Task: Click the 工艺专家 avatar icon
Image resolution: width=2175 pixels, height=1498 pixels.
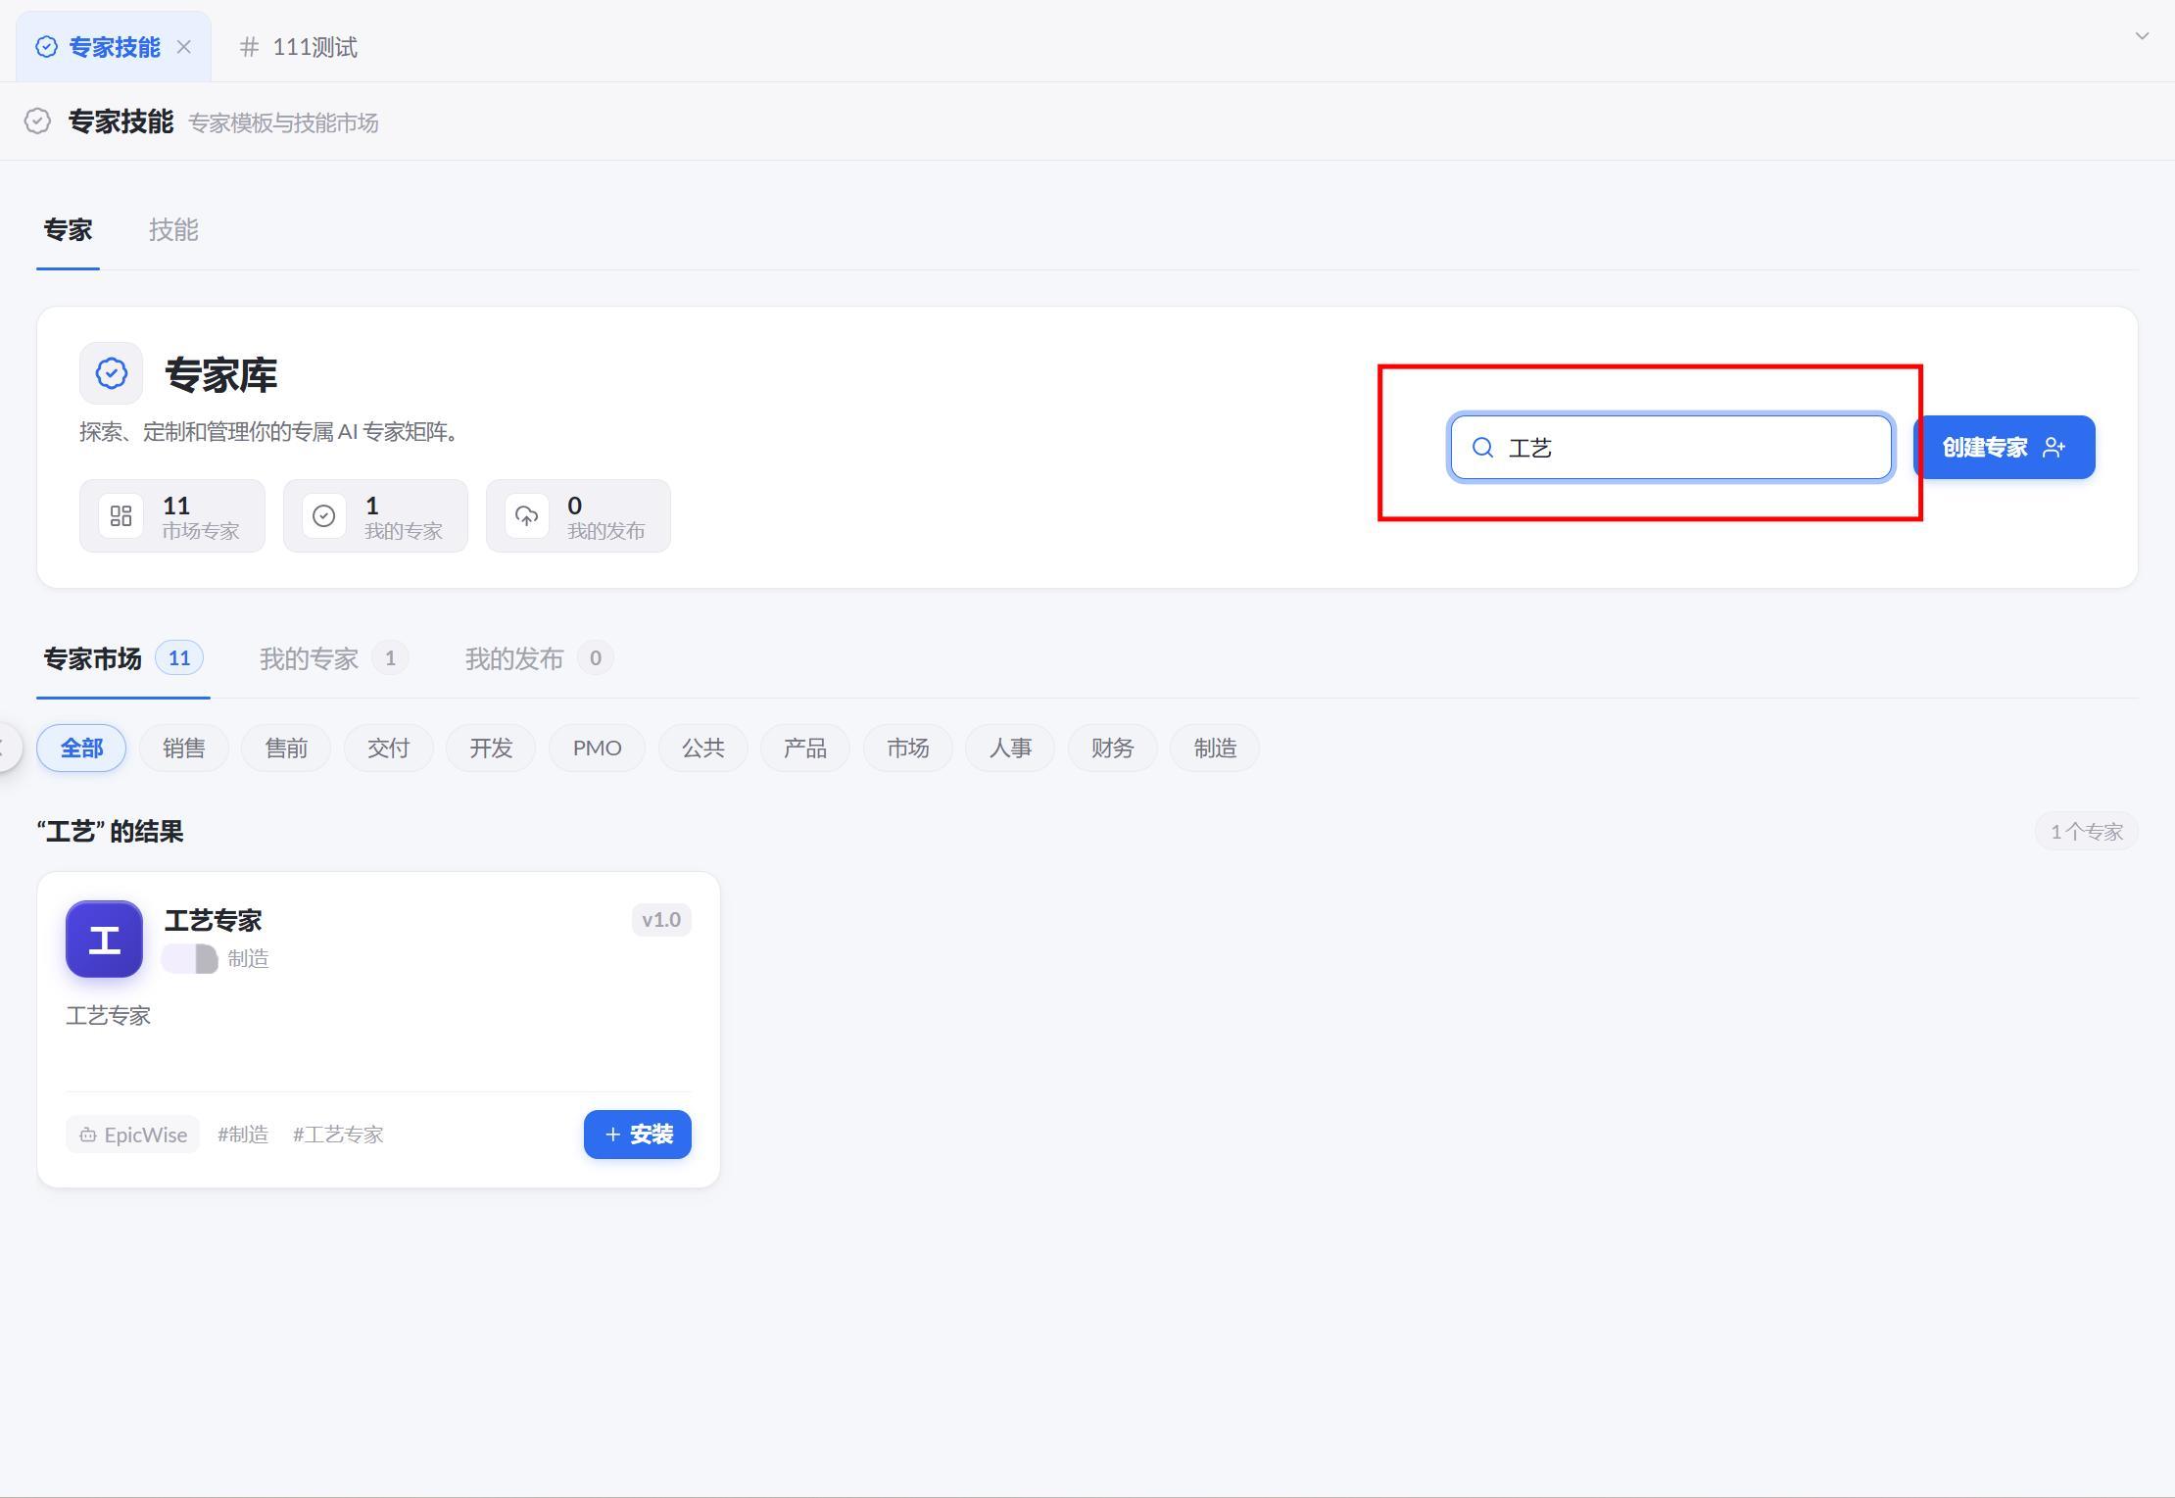Action: [x=105, y=940]
